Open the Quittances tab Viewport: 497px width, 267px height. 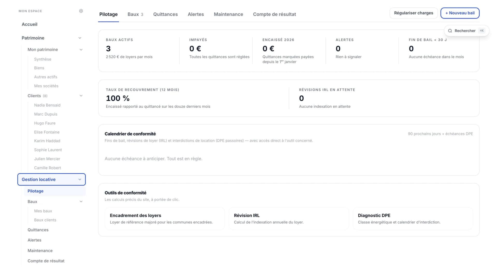point(165,14)
